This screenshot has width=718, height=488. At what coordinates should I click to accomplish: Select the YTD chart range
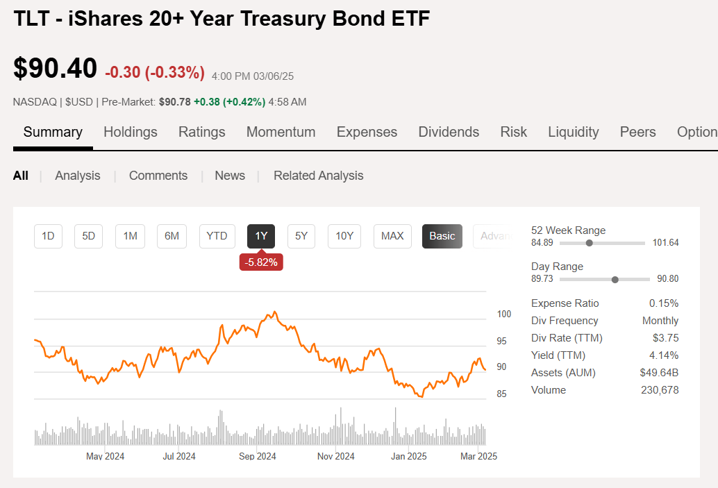[217, 236]
